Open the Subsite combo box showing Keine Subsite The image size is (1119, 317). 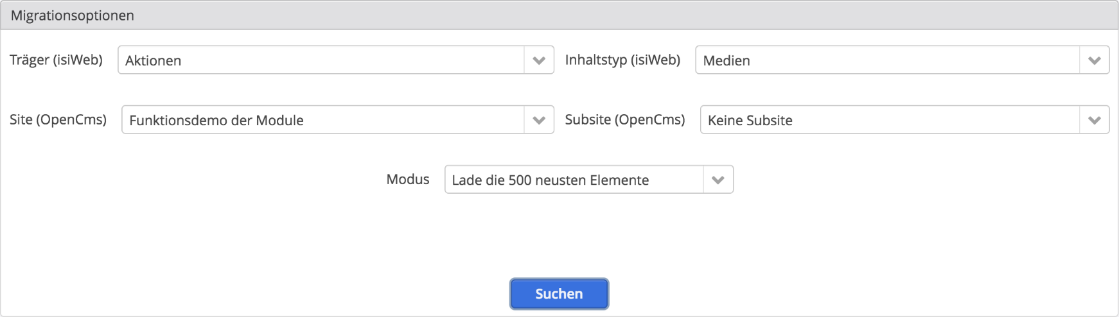(889, 120)
